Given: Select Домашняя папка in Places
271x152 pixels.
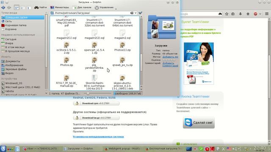Looking at the screenshot, I should 22,17.
